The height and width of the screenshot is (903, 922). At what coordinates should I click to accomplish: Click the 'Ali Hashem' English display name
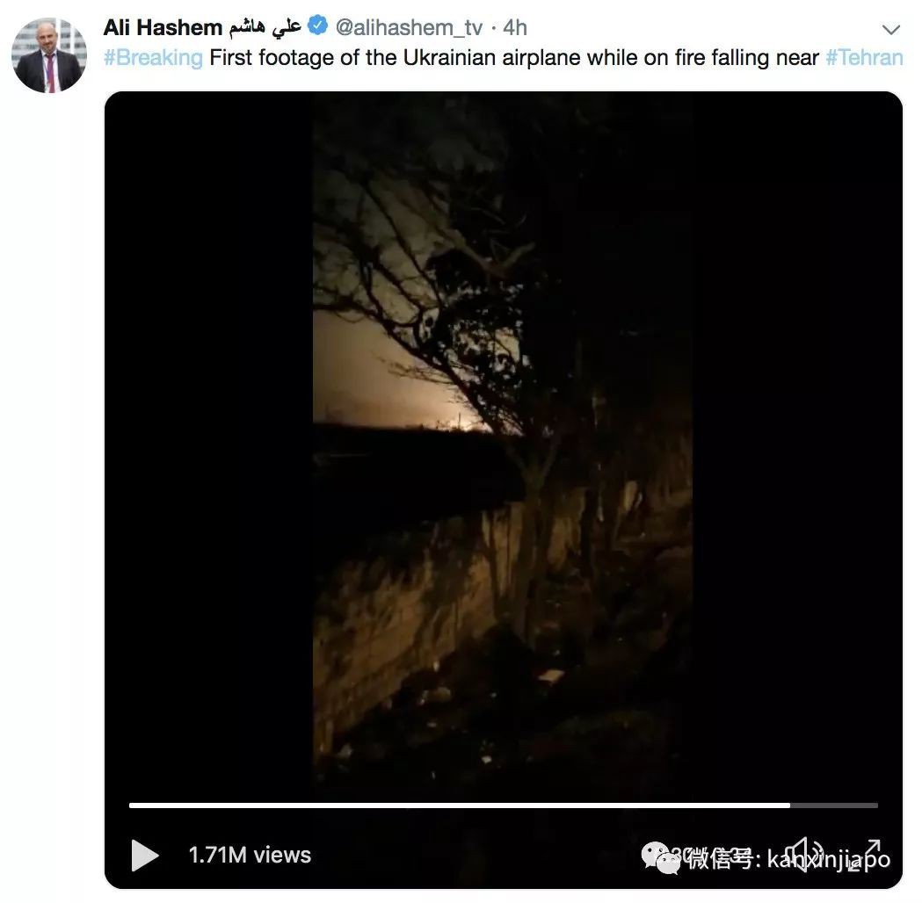click(163, 27)
